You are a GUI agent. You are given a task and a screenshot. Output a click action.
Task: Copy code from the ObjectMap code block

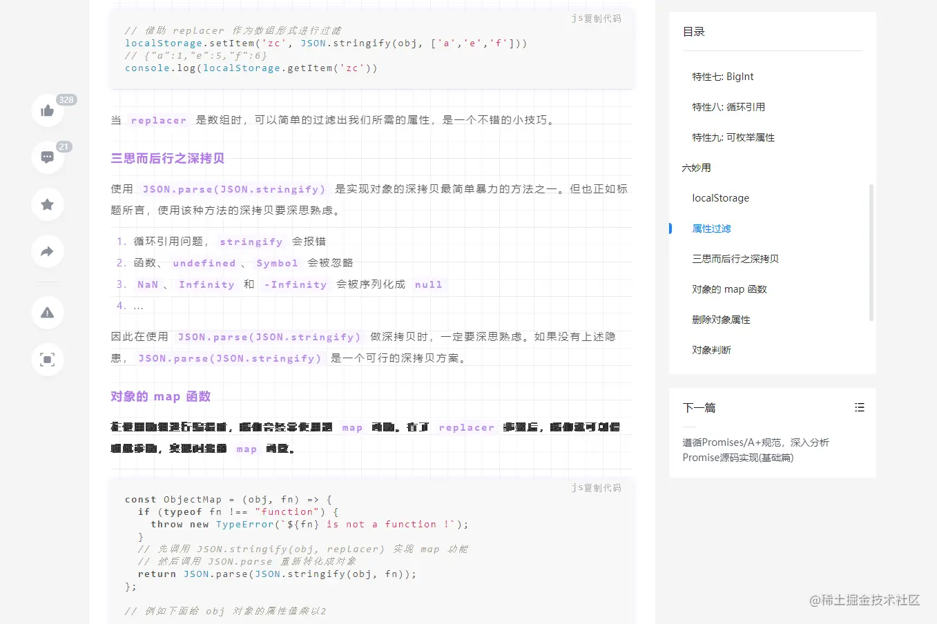click(602, 488)
